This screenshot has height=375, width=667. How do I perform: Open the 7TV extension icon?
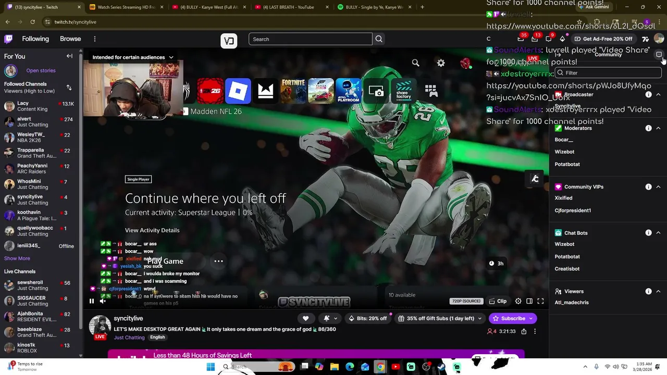pyautogui.click(x=646, y=39)
